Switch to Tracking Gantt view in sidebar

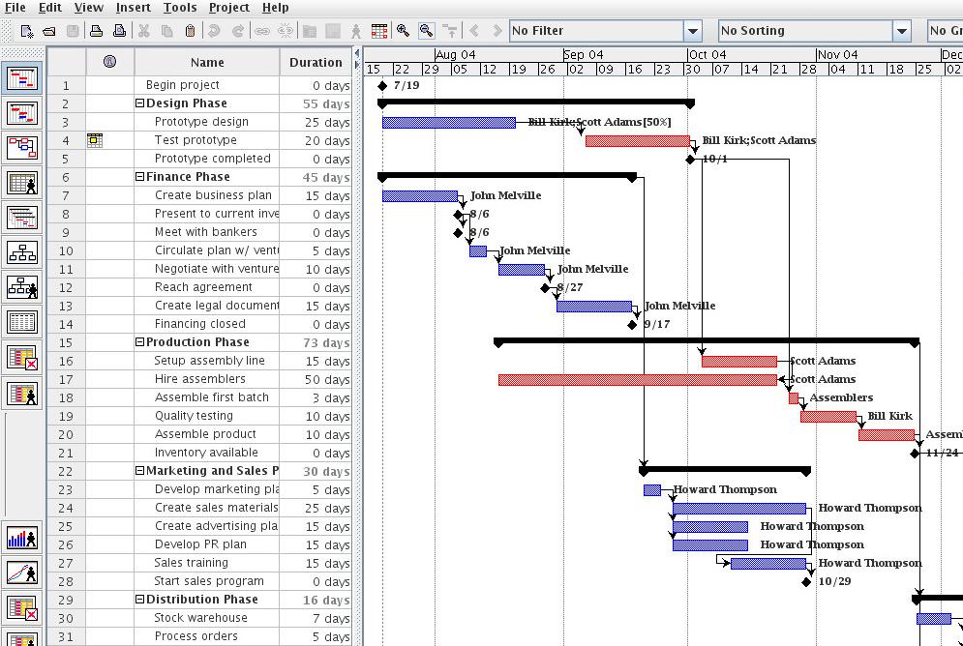click(x=22, y=113)
